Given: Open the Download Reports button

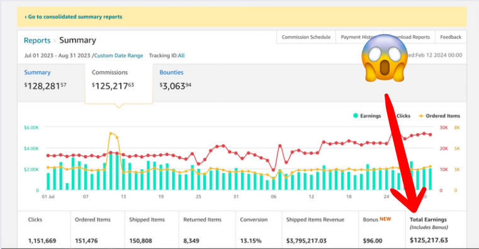Looking at the screenshot, I should pos(409,37).
